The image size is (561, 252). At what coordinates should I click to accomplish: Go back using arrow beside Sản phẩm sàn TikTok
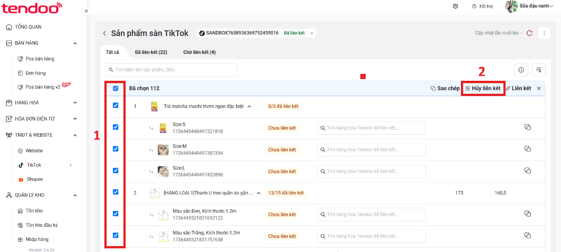[x=104, y=33]
